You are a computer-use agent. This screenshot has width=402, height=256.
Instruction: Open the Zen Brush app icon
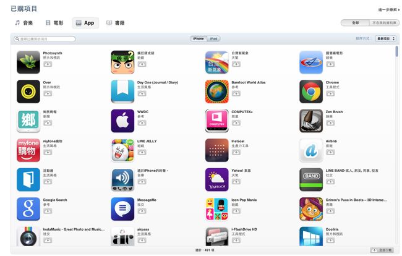(x=311, y=121)
